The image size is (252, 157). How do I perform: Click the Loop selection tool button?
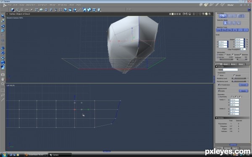pyautogui.click(x=219, y=30)
